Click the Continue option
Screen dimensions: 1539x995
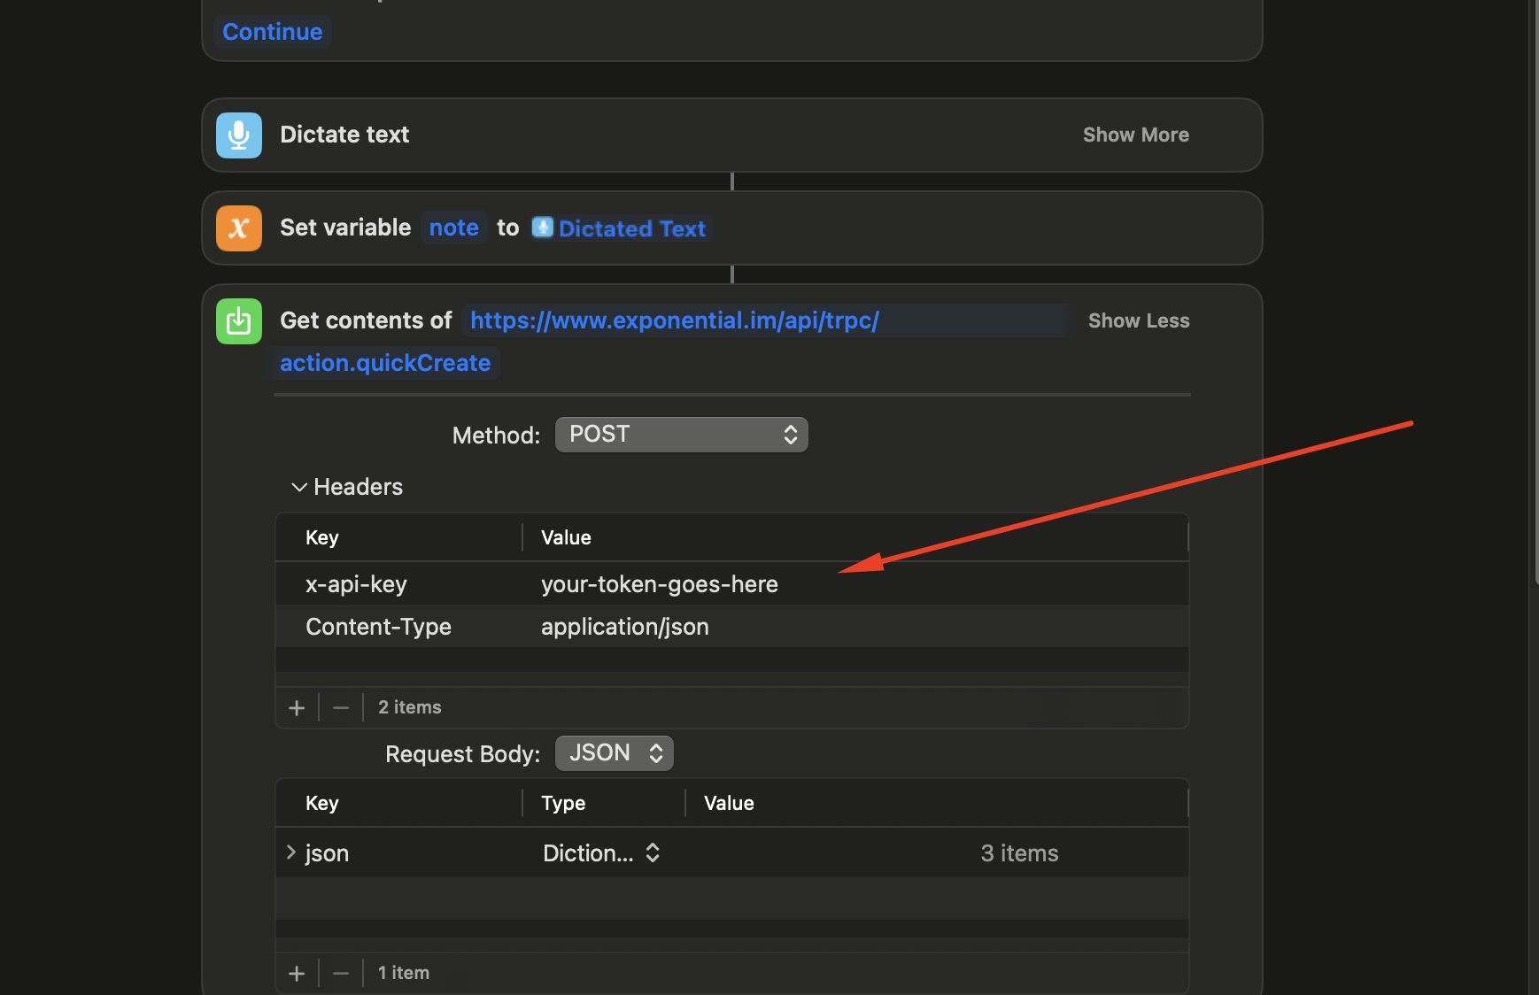click(x=273, y=32)
